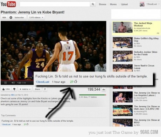Click Steve Nash's Circus Layup title
Image resolution: width=161 pixels, height=137 pixels.
click(144, 67)
